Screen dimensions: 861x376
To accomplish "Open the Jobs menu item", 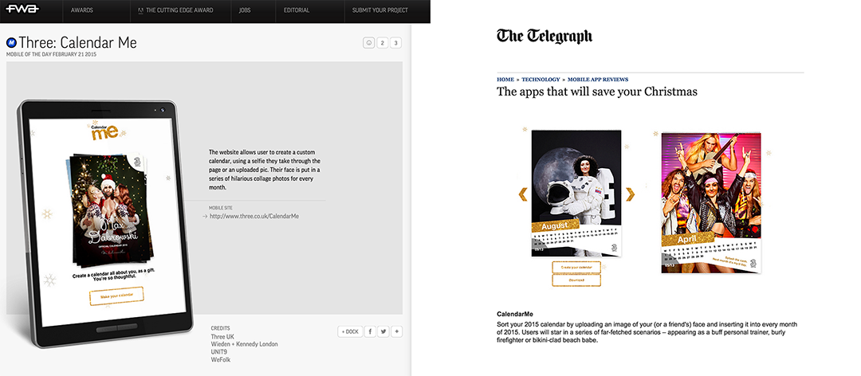I will click(245, 10).
